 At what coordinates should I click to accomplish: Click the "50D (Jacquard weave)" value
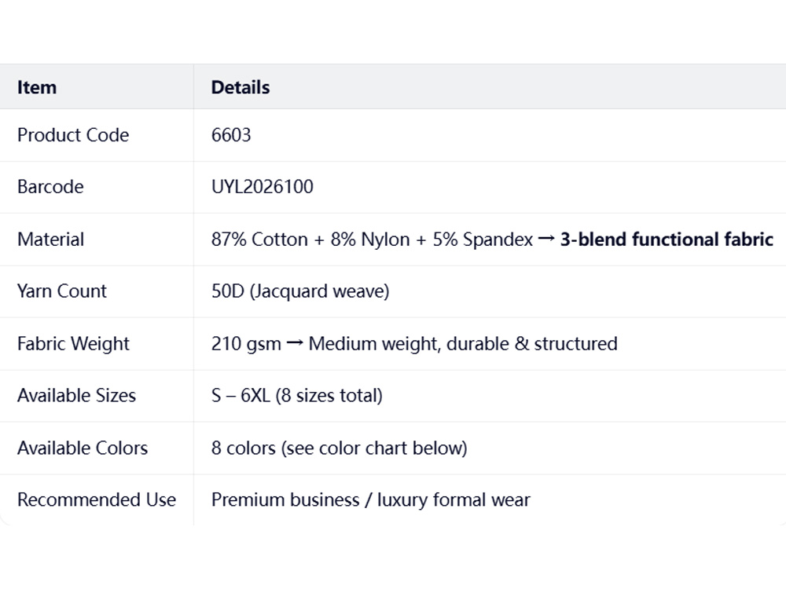tap(300, 291)
